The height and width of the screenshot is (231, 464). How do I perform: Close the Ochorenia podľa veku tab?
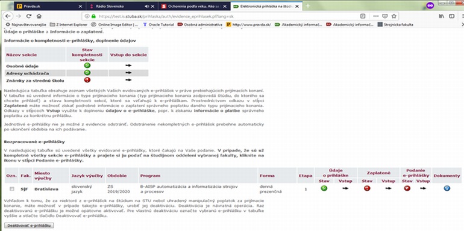(x=225, y=6)
